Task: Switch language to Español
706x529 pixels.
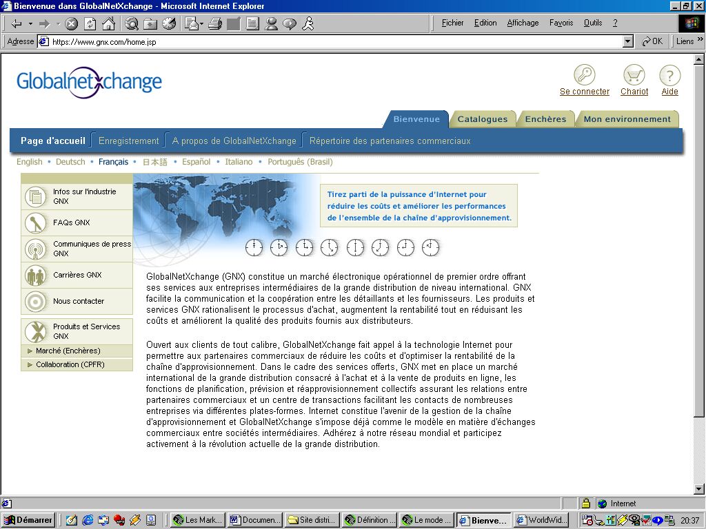Action: 196,162
